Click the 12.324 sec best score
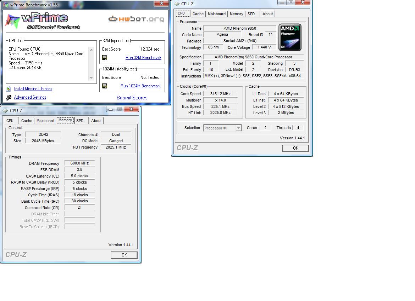The image size is (415, 301). pos(150,49)
